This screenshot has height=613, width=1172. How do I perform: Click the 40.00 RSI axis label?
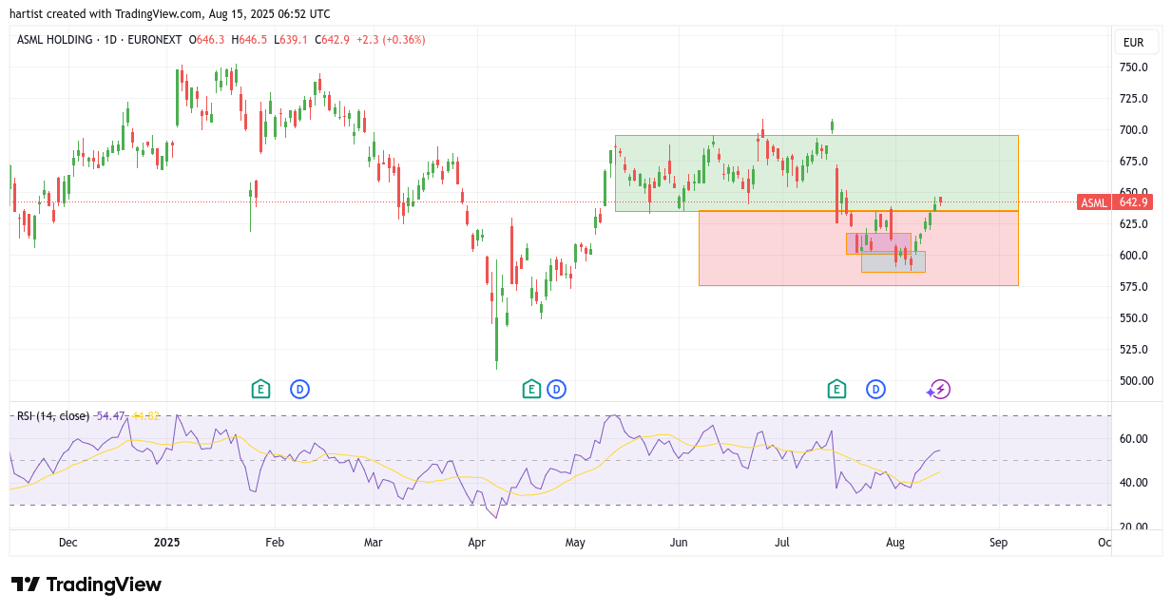coord(1133,483)
